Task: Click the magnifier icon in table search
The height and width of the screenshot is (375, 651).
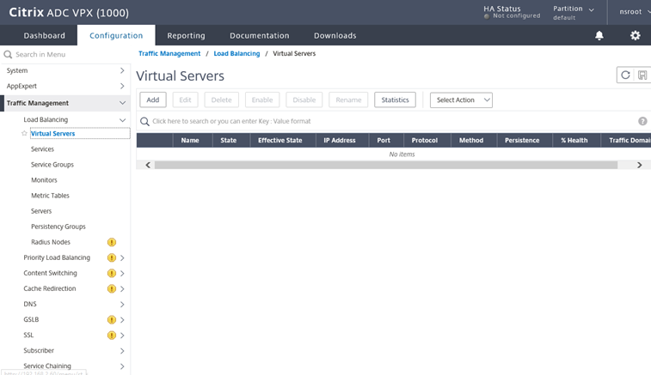Action: coord(144,121)
